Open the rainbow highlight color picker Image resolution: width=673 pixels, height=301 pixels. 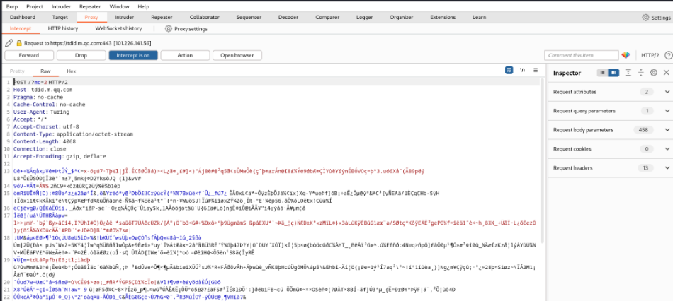pyautogui.click(x=626, y=55)
